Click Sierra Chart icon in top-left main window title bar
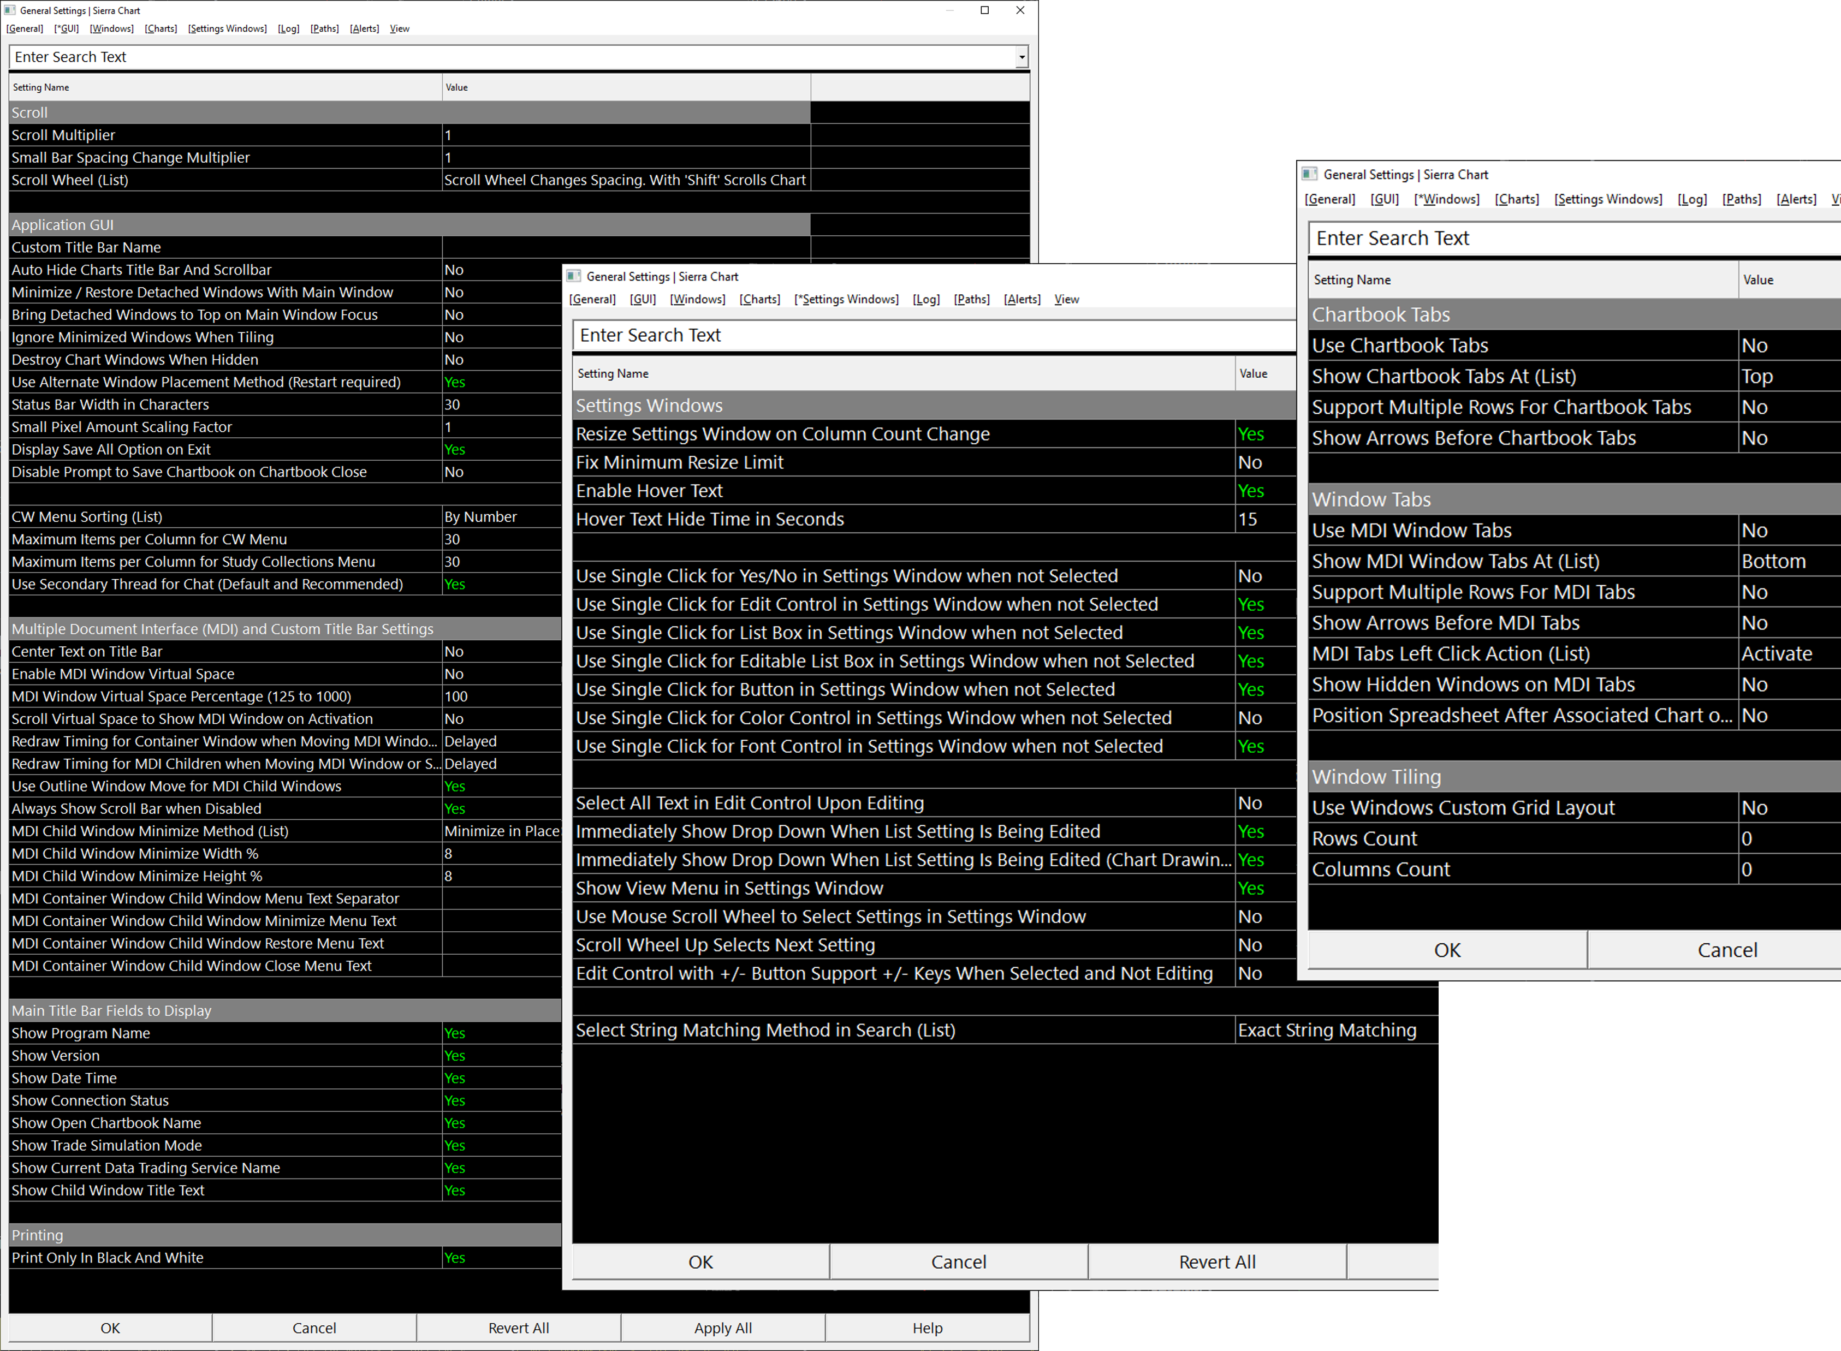Image resolution: width=1841 pixels, height=1351 pixels. coord(10,10)
